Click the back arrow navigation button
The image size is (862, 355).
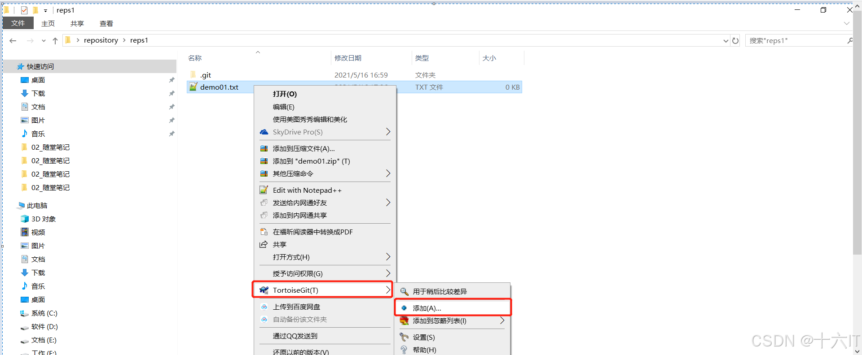coord(13,41)
